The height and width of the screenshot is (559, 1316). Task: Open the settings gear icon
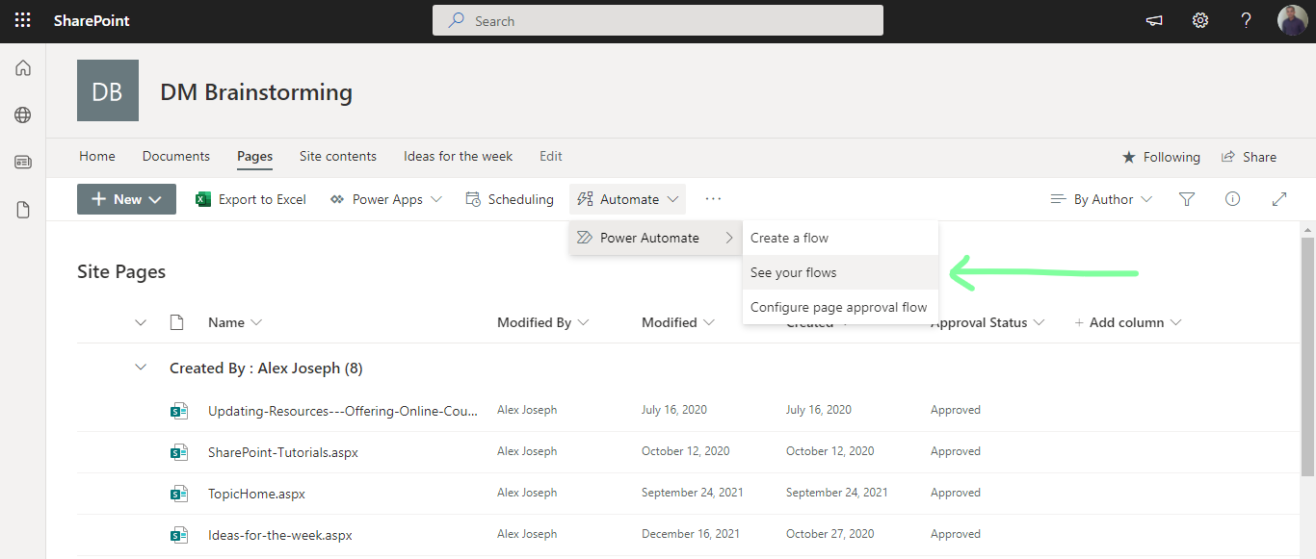pyautogui.click(x=1200, y=20)
